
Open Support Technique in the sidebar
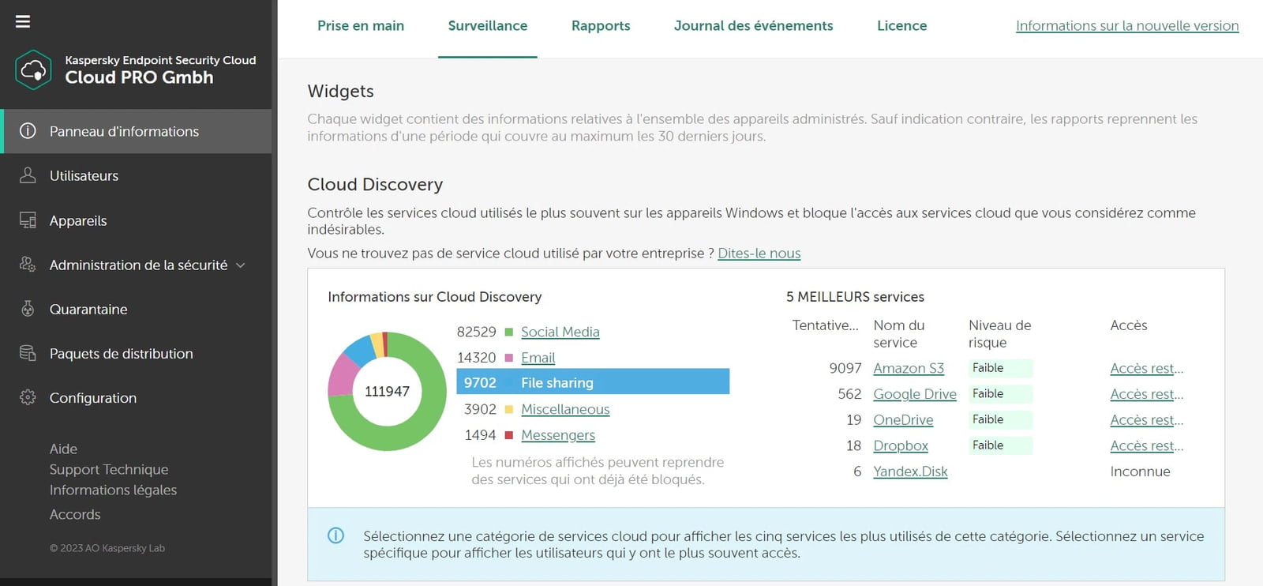pos(109,470)
